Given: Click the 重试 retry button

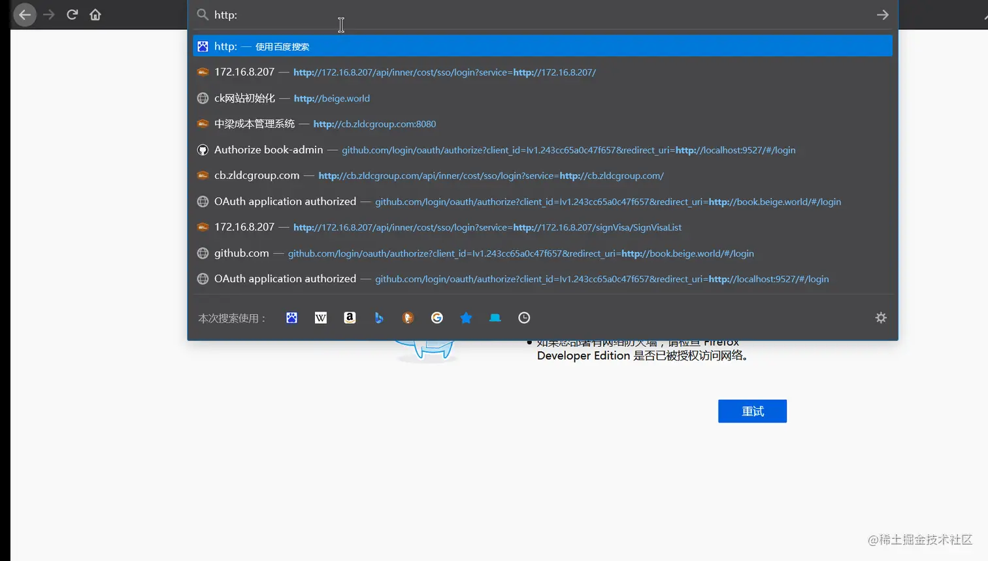Looking at the screenshot, I should point(752,411).
